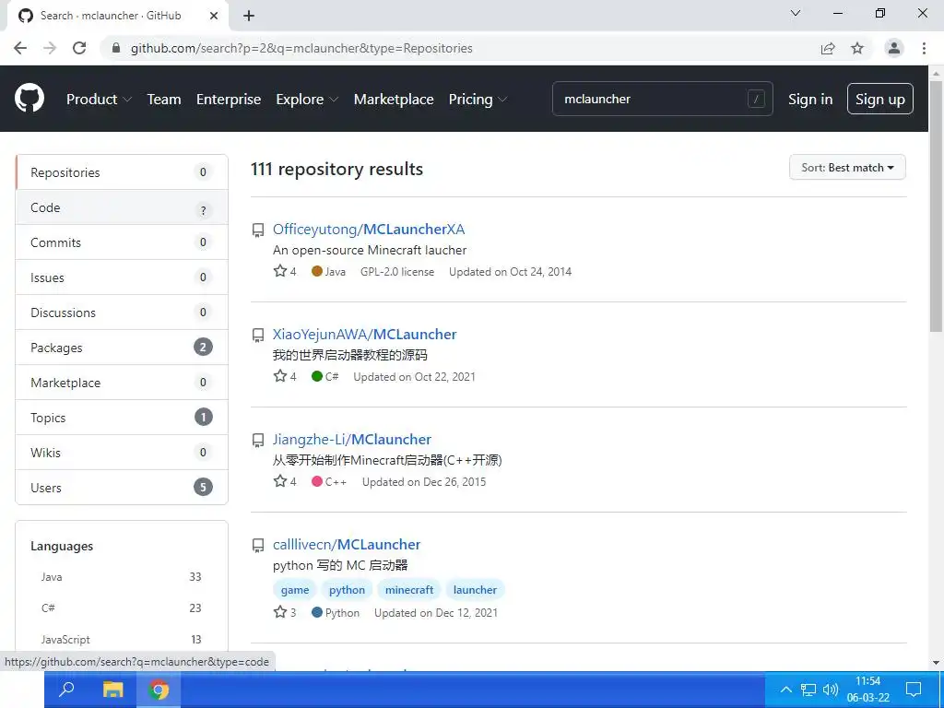The width and height of the screenshot is (944, 708).
Task: Go to Marketplace in the top navigation
Action: [394, 100]
